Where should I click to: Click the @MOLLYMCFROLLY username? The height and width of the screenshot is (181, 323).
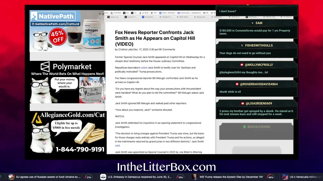259,65
